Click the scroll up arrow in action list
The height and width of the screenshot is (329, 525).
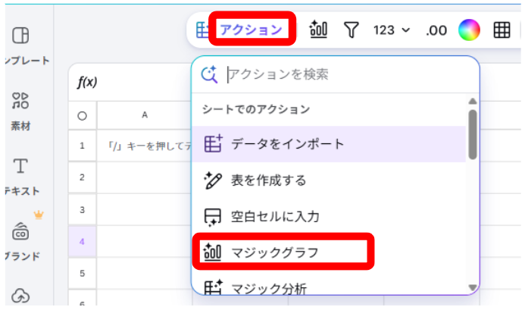[x=473, y=101]
